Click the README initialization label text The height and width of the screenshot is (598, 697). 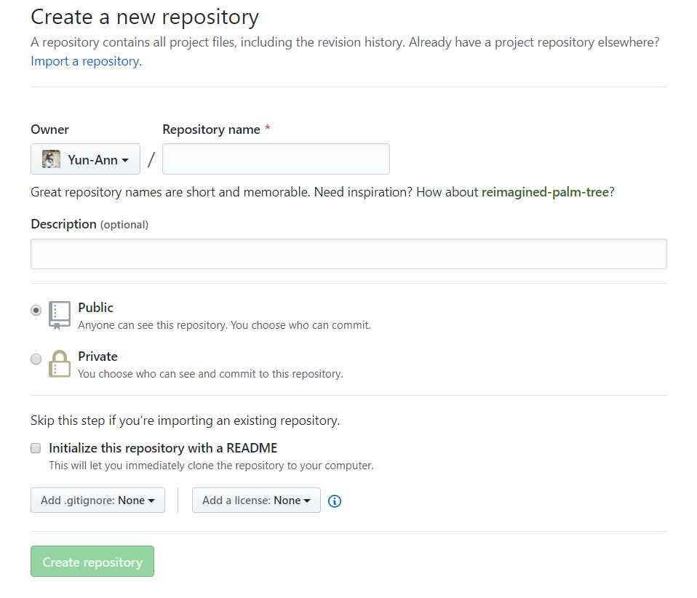(163, 448)
